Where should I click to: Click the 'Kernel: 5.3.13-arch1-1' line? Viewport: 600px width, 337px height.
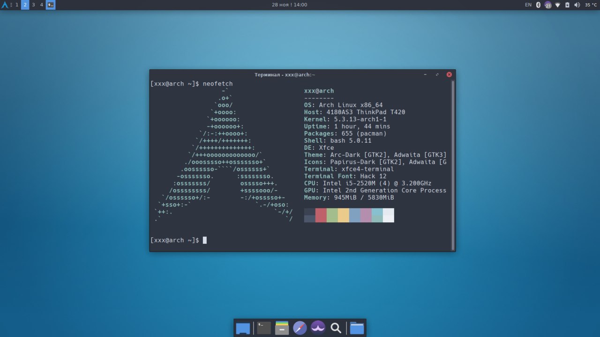tap(345, 119)
